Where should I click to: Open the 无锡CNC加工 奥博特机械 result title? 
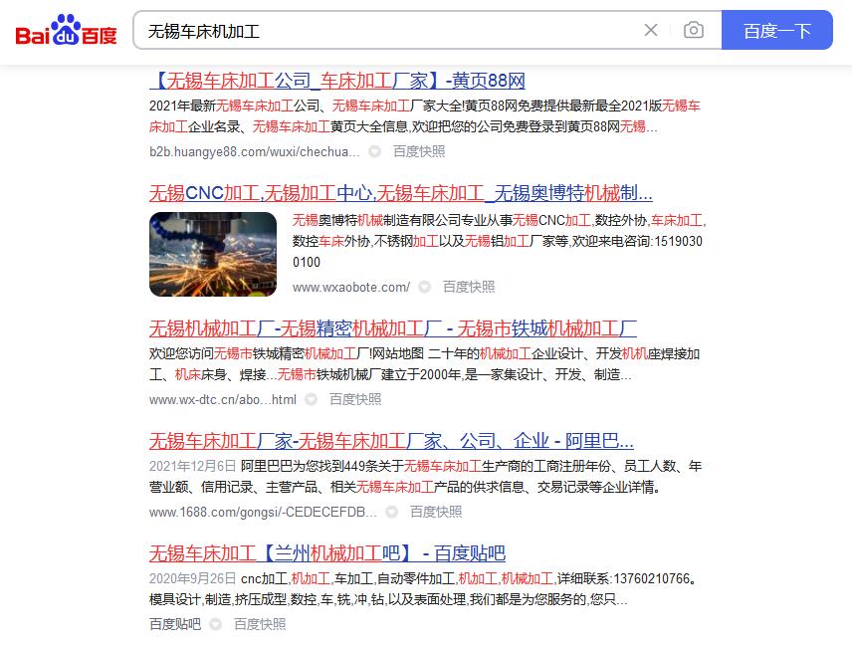(x=401, y=193)
